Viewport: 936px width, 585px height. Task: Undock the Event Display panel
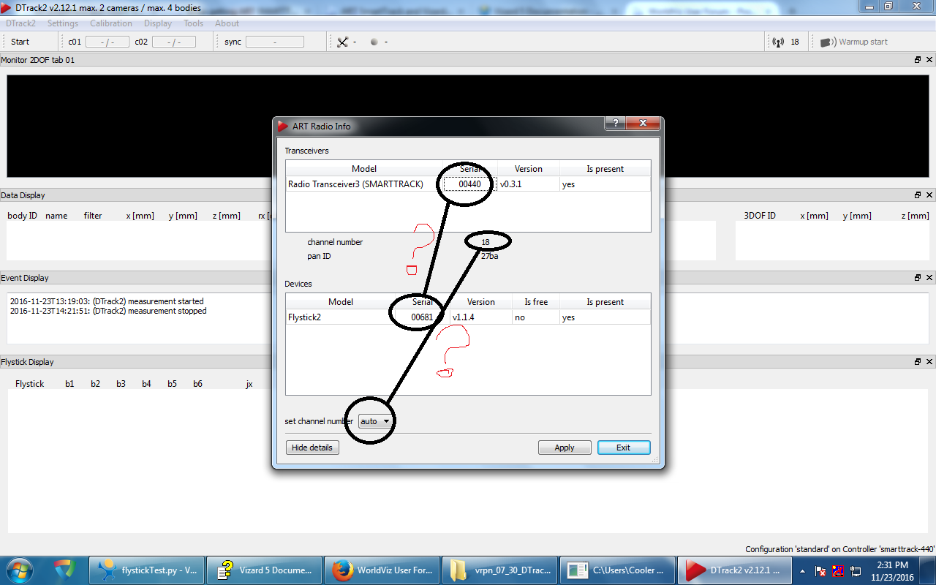(x=918, y=278)
